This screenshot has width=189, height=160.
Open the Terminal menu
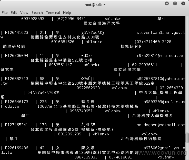coord(53,13)
